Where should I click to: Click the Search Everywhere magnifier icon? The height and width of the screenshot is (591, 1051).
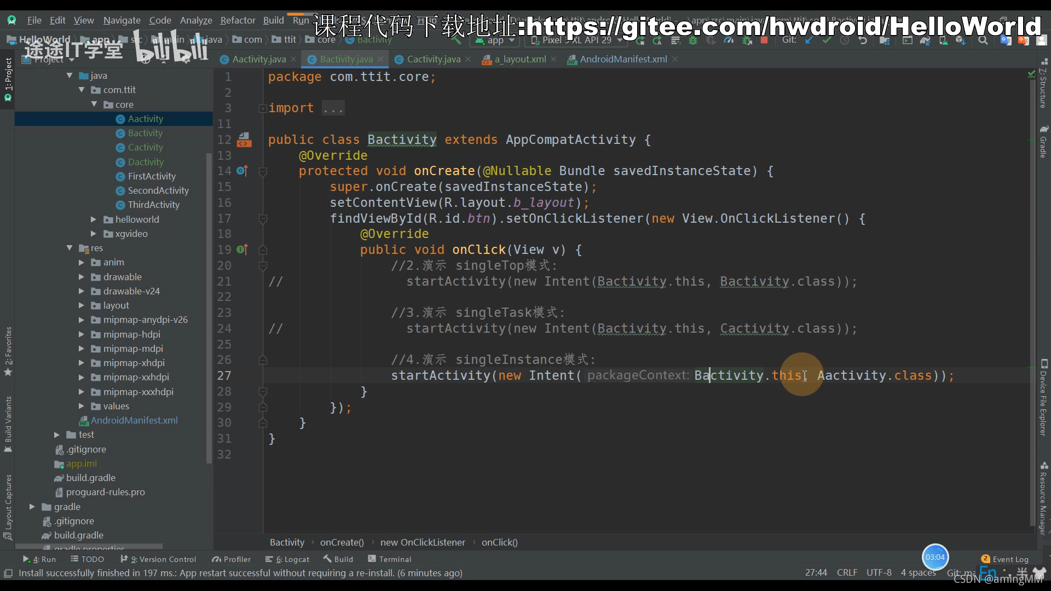click(x=983, y=40)
